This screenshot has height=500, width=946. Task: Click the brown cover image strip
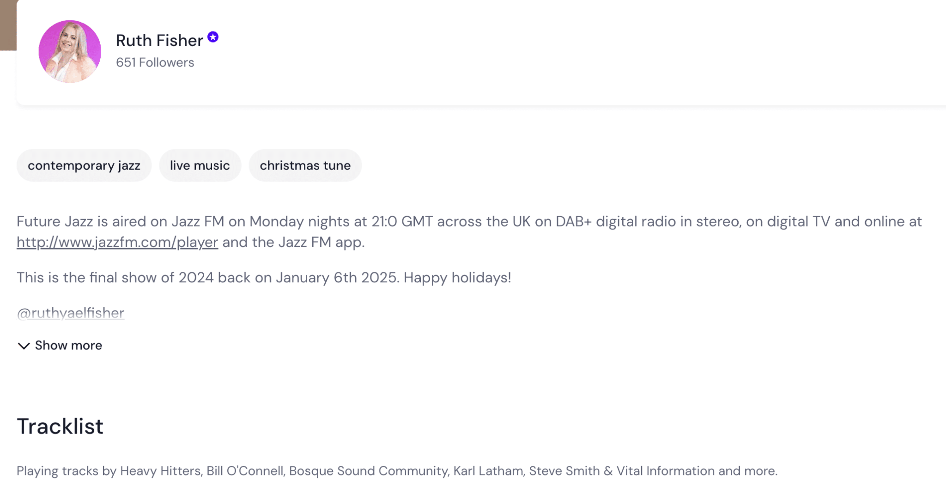[8, 25]
